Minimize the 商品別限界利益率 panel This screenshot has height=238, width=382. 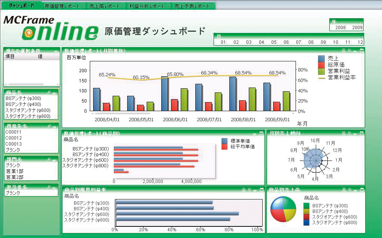click(x=255, y=190)
